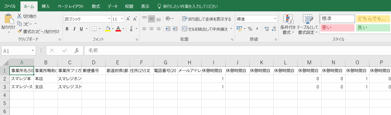Apply percent style

250,29
